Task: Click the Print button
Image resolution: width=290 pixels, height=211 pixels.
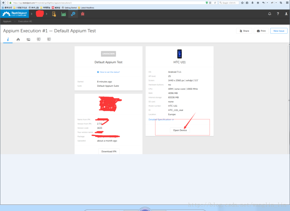Action: click(261, 31)
